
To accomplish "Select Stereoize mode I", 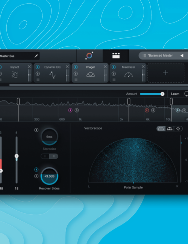I will 45,156.
